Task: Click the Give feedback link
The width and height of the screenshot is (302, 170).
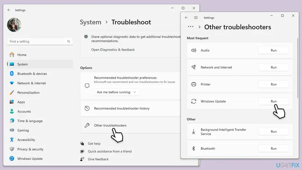Action: tap(98, 159)
